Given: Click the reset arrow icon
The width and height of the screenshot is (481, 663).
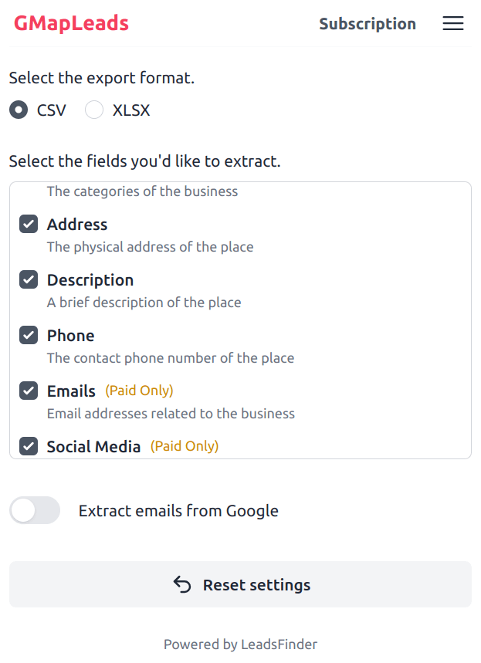Looking at the screenshot, I should point(182,584).
